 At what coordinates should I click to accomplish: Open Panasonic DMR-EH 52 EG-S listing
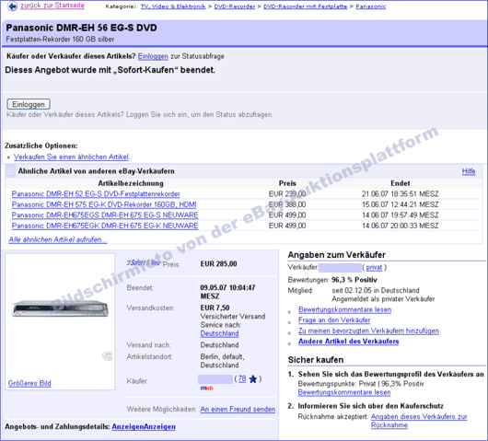click(x=96, y=194)
